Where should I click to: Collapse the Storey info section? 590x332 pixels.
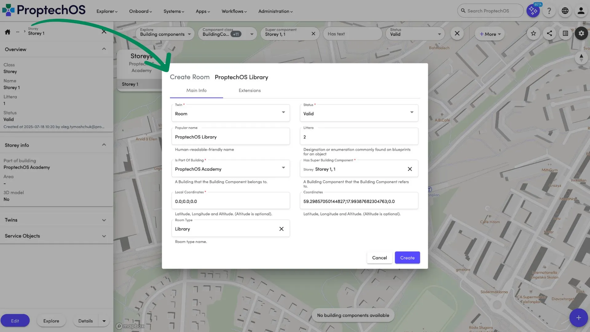(104, 145)
